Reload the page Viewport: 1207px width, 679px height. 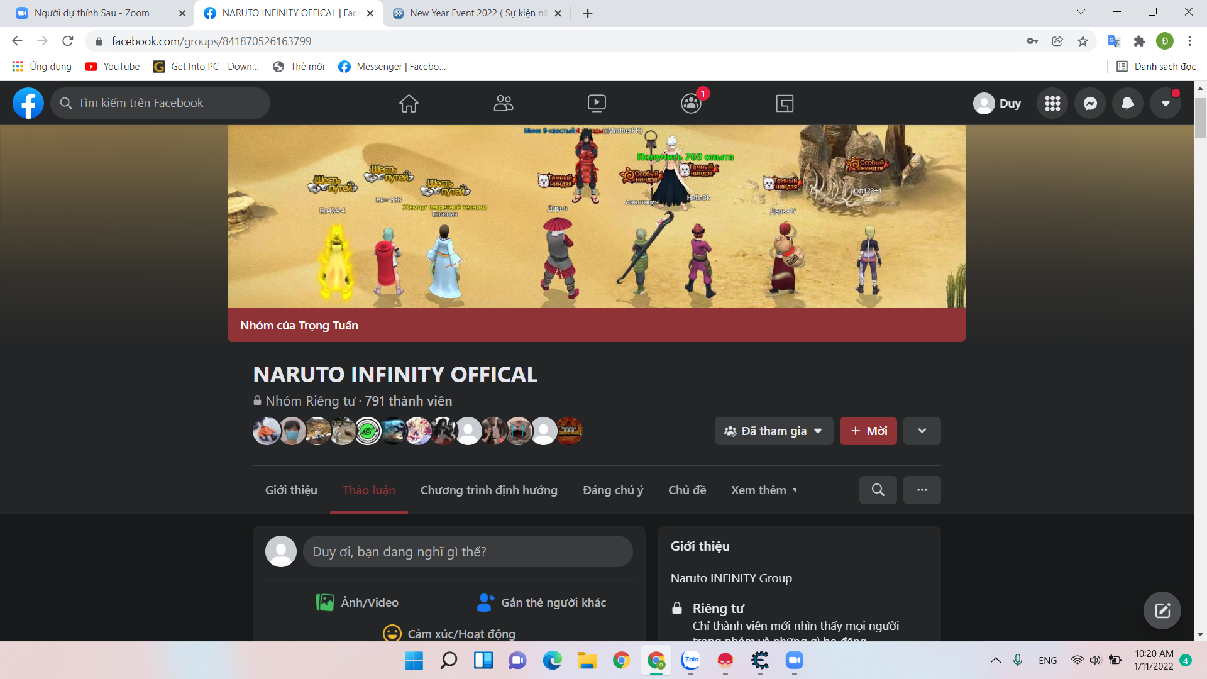pos(68,41)
